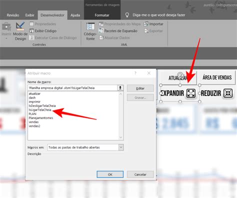Click the help question mark in dialog
The image size is (237, 198).
coord(135,73)
